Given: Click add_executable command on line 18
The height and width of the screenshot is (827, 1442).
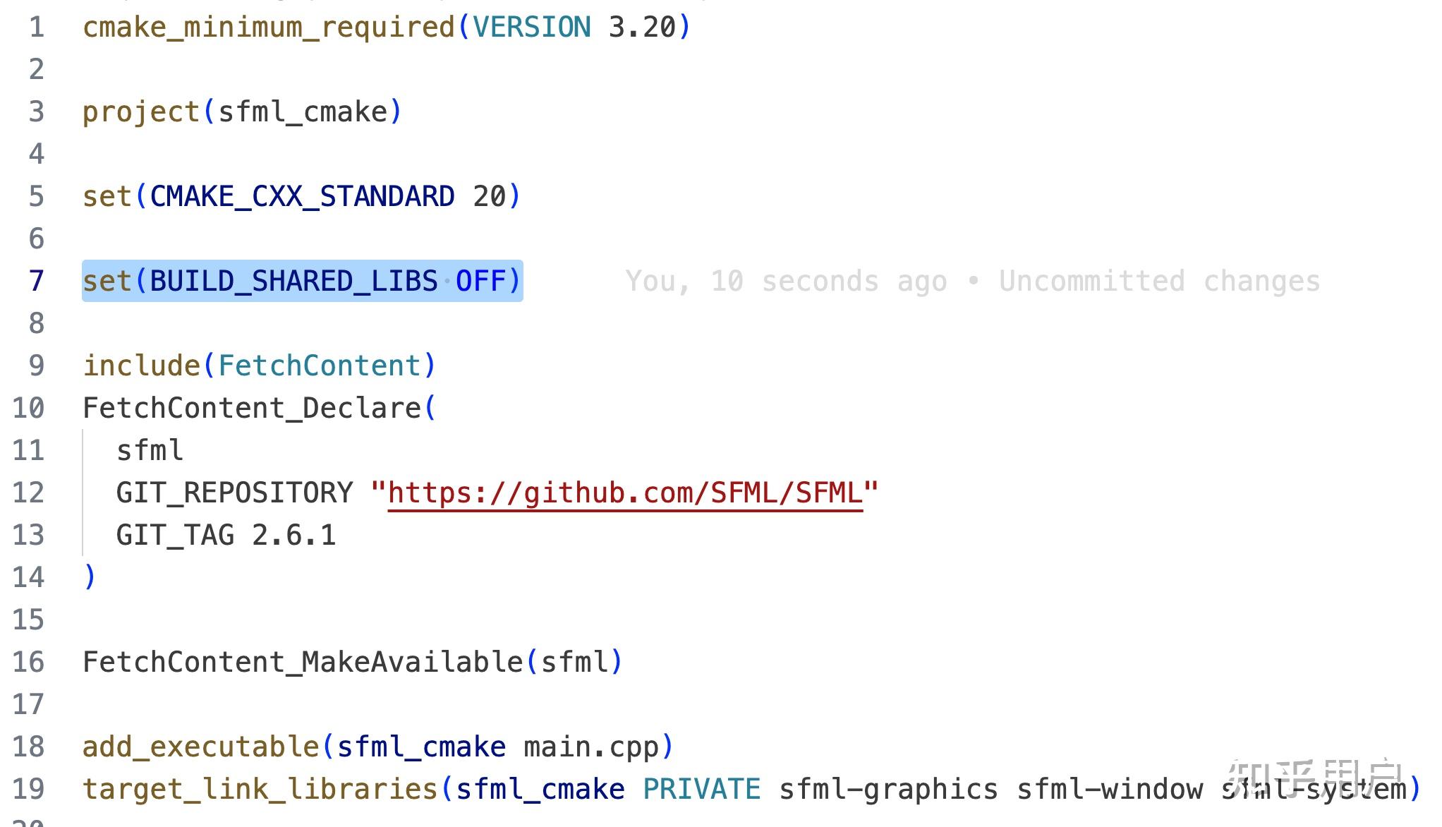Looking at the screenshot, I should pyautogui.click(x=201, y=747).
